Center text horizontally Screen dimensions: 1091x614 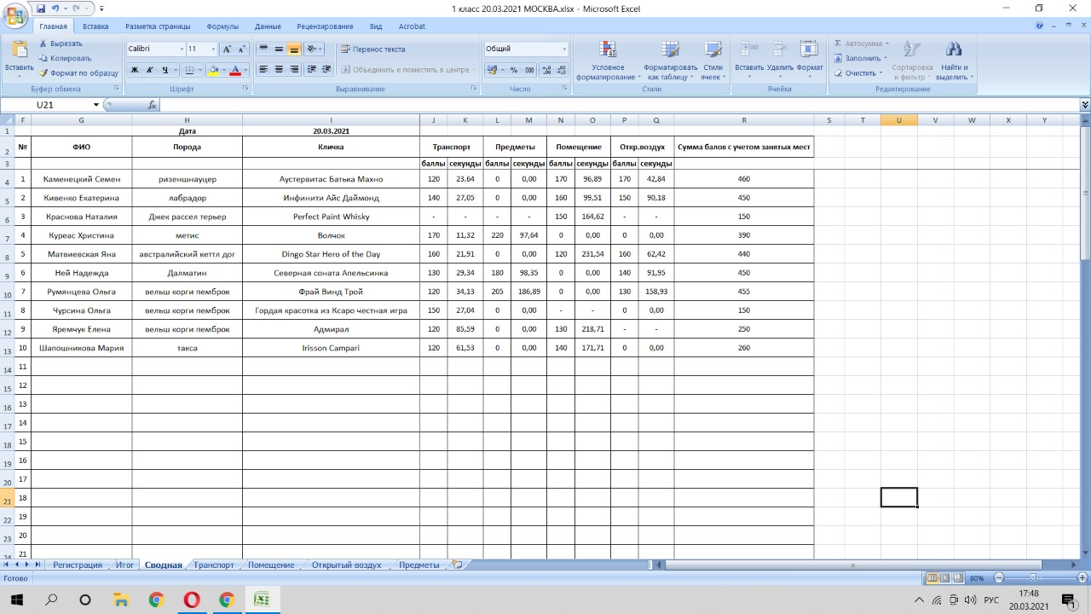279,70
